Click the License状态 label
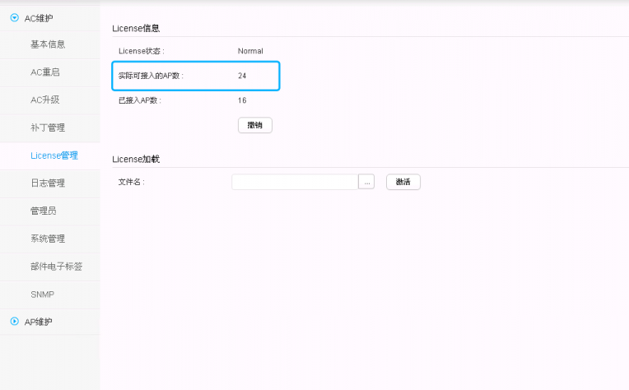The image size is (629, 390). 142,51
